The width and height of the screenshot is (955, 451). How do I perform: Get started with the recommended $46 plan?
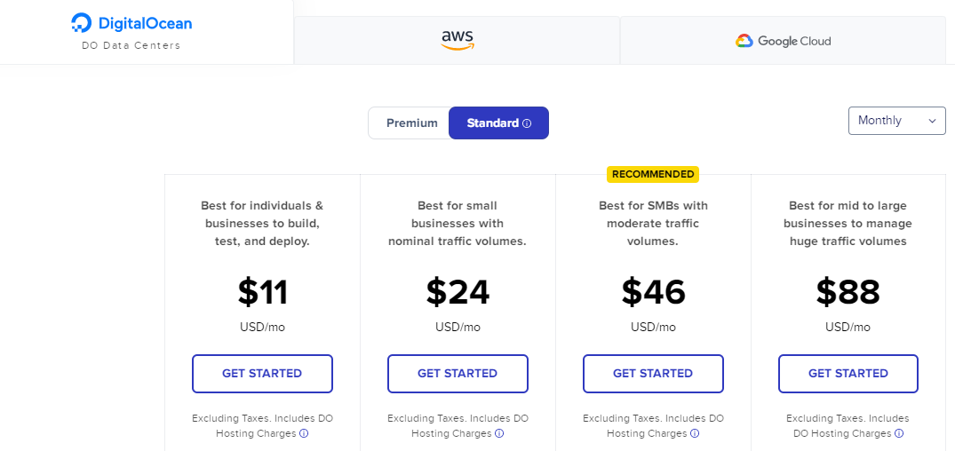click(653, 374)
